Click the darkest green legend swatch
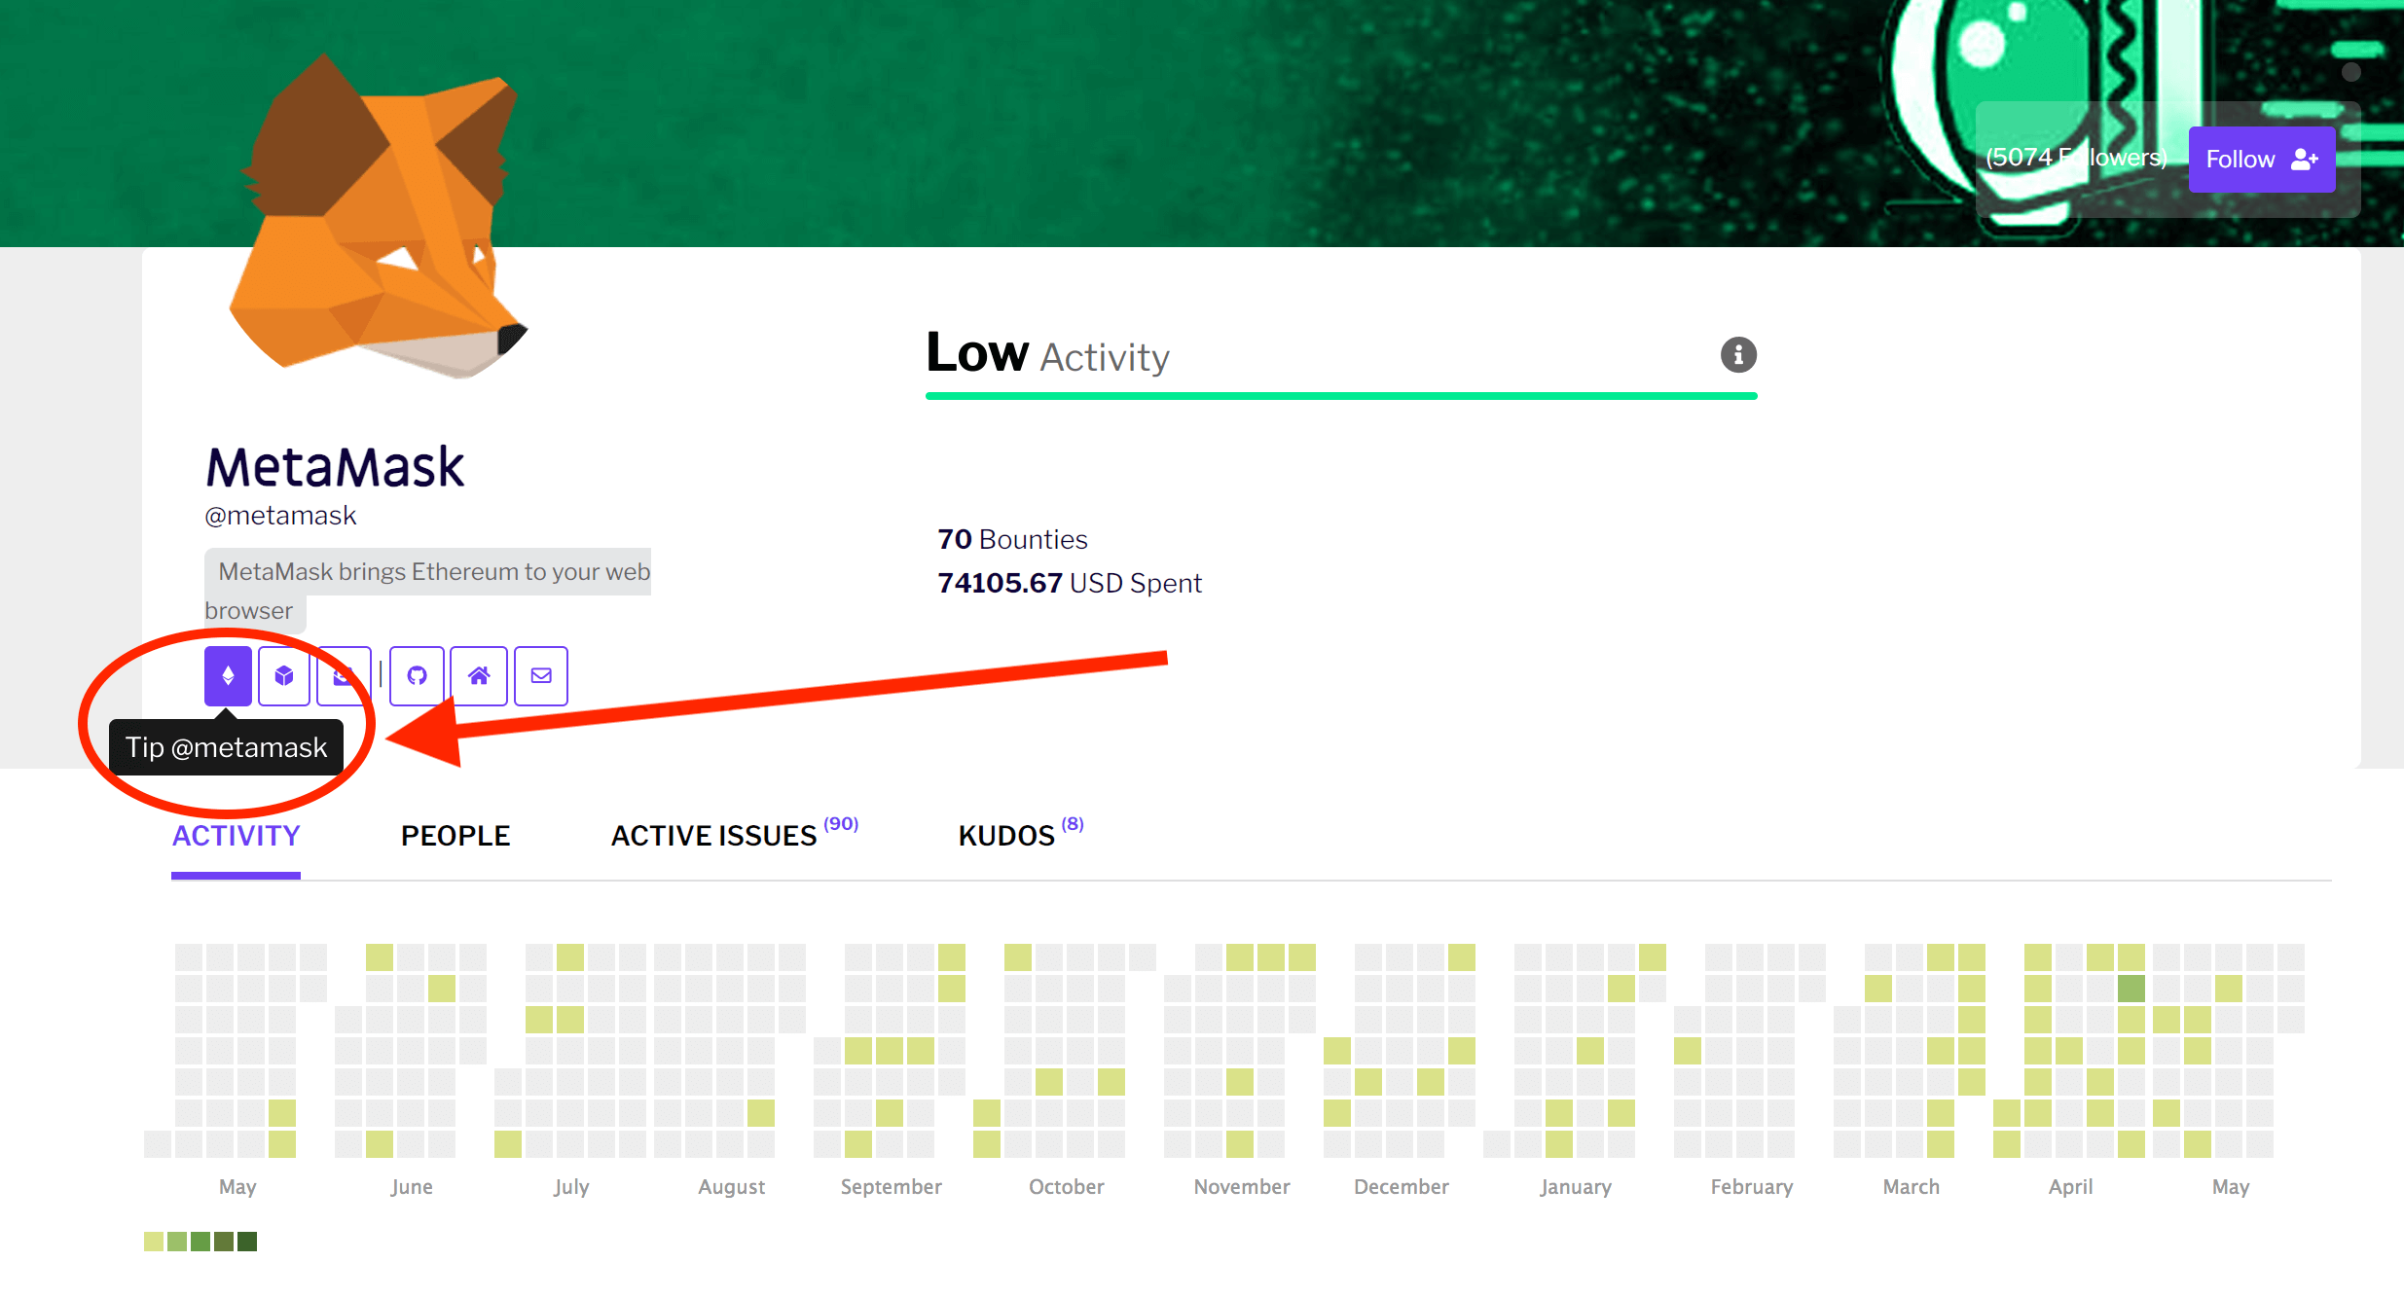2404x1298 pixels. click(x=247, y=1242)
